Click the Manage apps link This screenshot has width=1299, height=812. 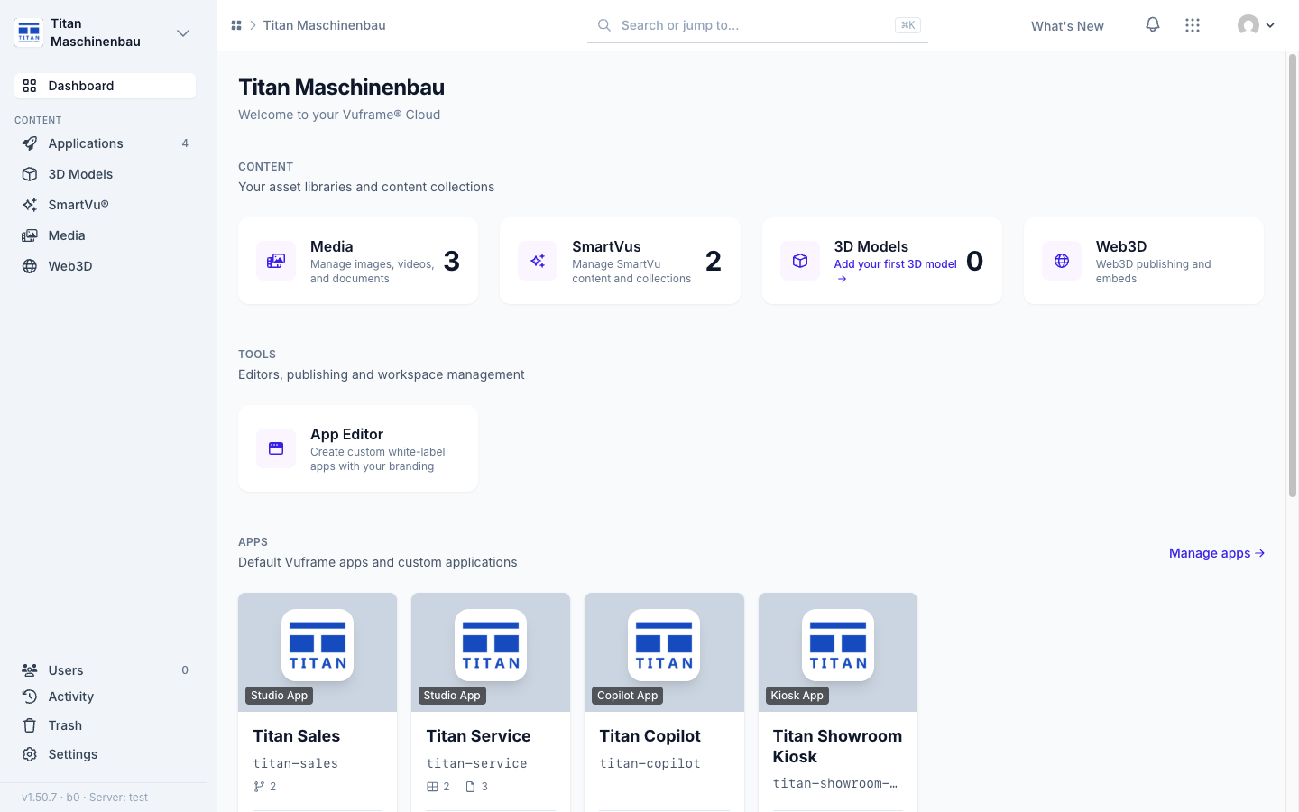pyautogui.click(x=1217, y=553)
